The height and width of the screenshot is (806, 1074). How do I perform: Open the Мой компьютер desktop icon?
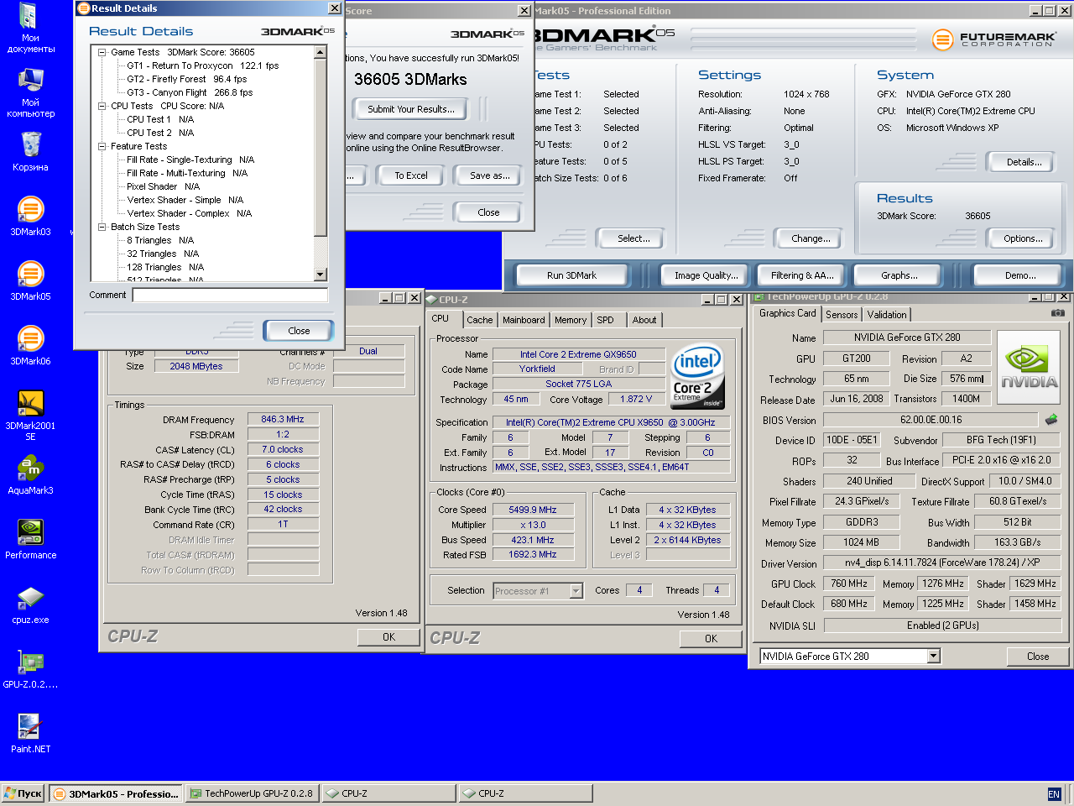30,92
